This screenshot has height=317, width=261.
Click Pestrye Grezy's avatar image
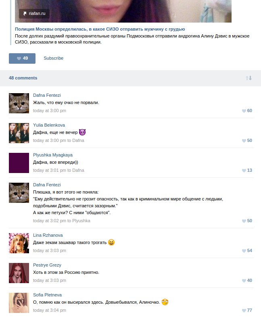(x=19, y=273)
